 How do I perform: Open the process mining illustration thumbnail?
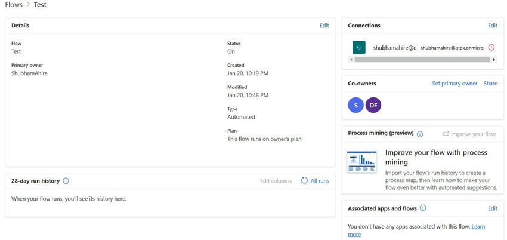[x=361, y=161]
